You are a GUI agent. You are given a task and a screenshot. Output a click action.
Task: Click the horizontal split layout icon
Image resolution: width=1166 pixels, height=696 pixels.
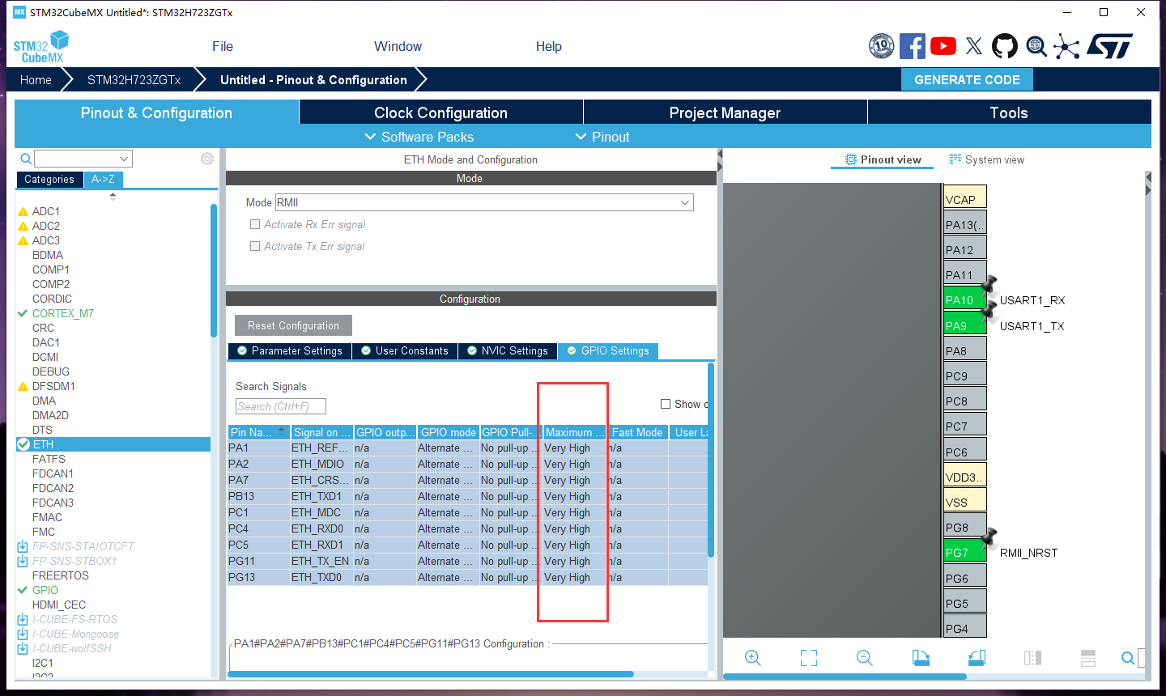click(1088, 658)
